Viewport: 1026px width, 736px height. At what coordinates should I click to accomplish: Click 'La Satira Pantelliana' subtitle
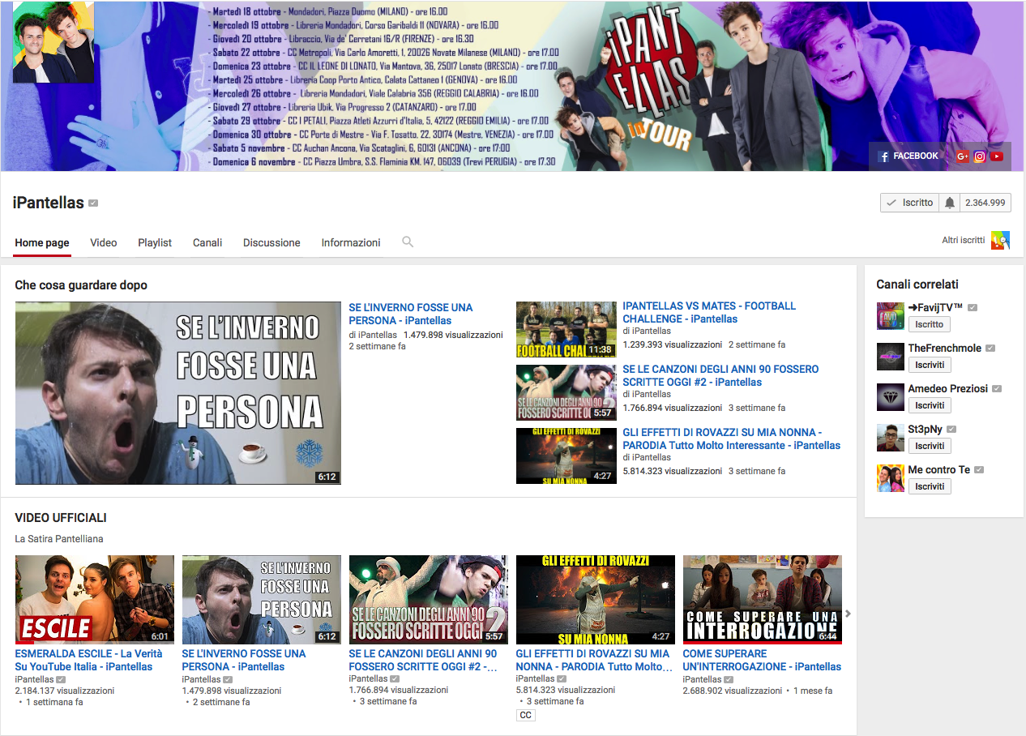pyautogui.click(x=59, y=538)
